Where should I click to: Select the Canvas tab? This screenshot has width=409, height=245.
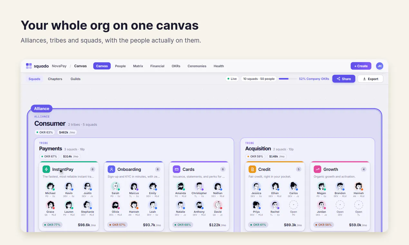tap(102, 66)
